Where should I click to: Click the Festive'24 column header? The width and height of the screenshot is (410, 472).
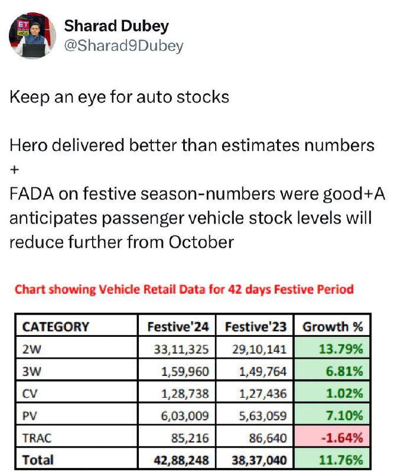(178, 327)
